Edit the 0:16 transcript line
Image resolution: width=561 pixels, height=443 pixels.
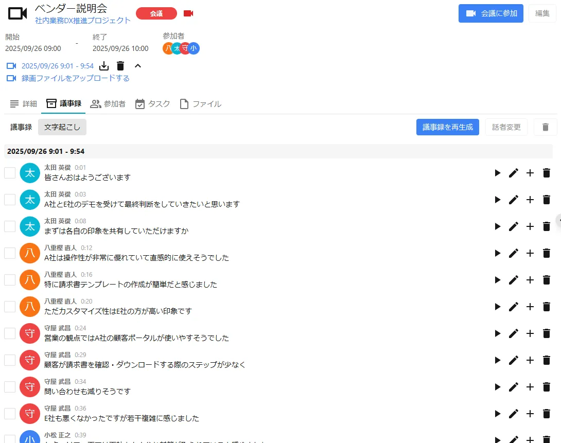pos(514,280)
